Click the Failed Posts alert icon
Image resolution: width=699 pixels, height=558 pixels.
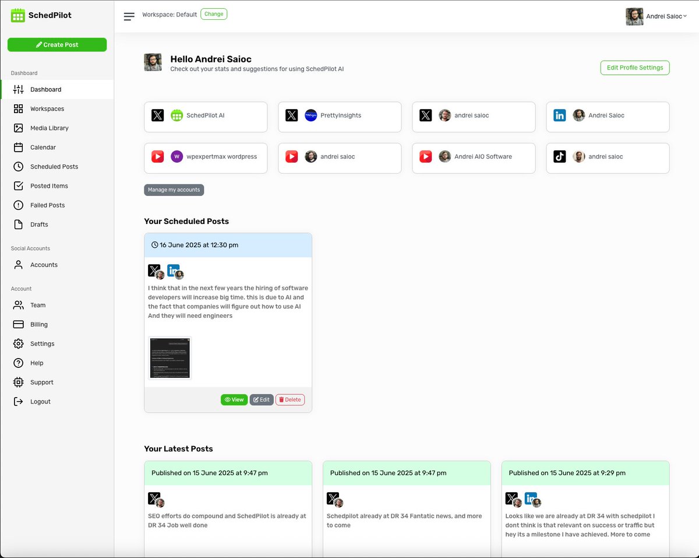(19, 205)
